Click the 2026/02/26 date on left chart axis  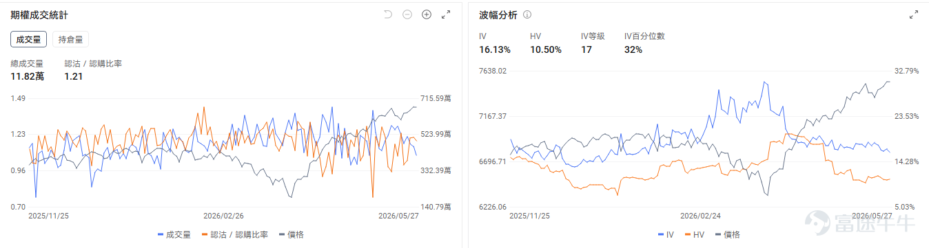point(223,216)
